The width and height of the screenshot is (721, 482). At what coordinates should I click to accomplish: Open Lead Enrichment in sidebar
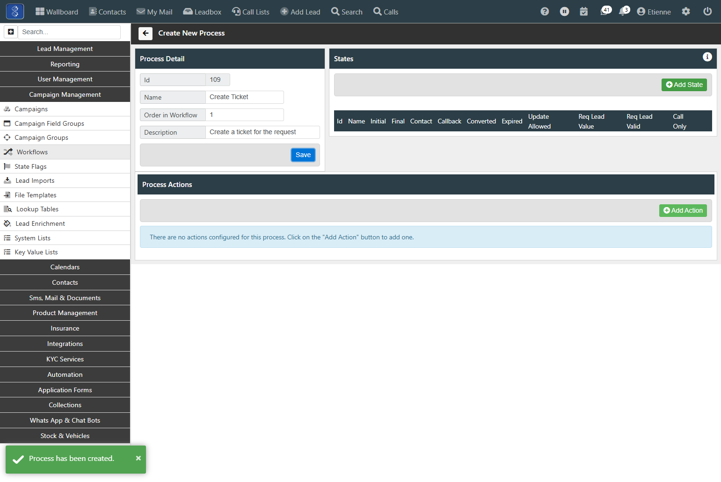pyautogui.click(x=65, y=223)
